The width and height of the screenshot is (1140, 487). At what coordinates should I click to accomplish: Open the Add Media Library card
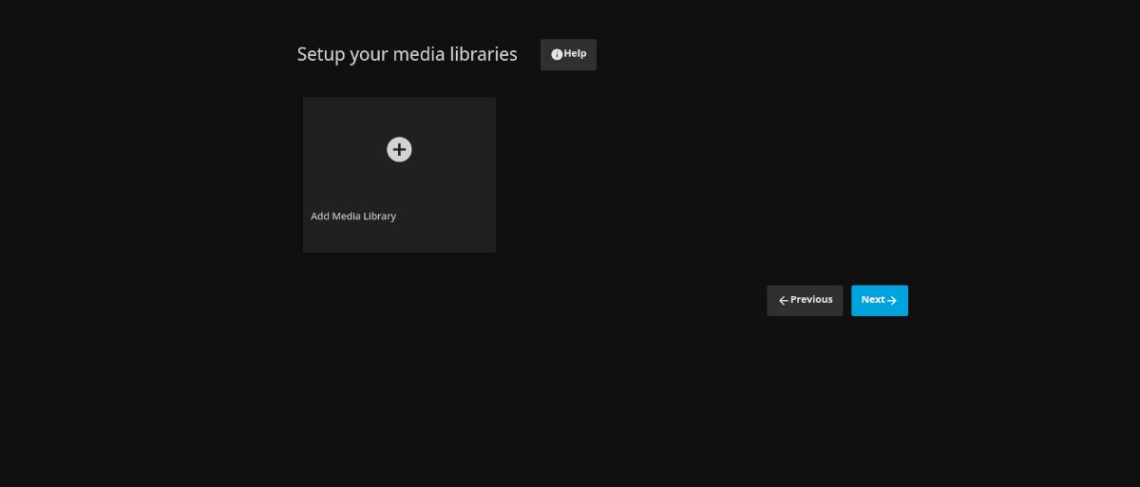coord(399,175)
